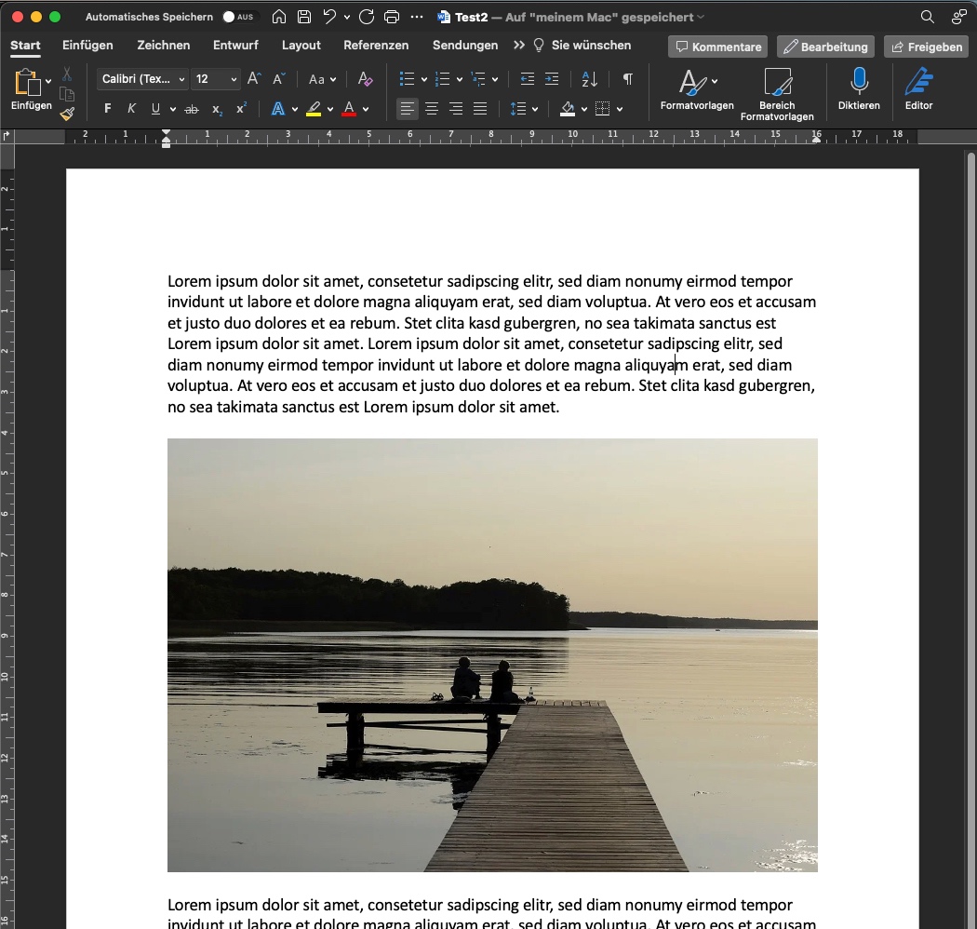This screenshot has height=929, width=977.
Task: Switch to the Zeichnen tab
Action: coord(163,45)
